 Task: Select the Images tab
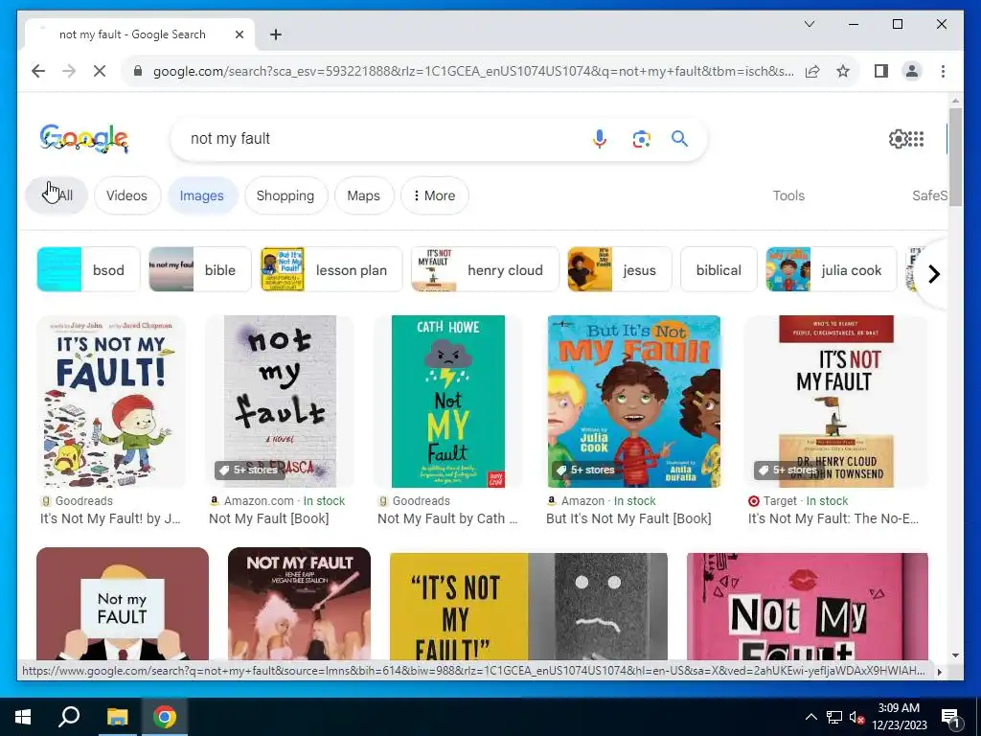click(x=201, y=195)
